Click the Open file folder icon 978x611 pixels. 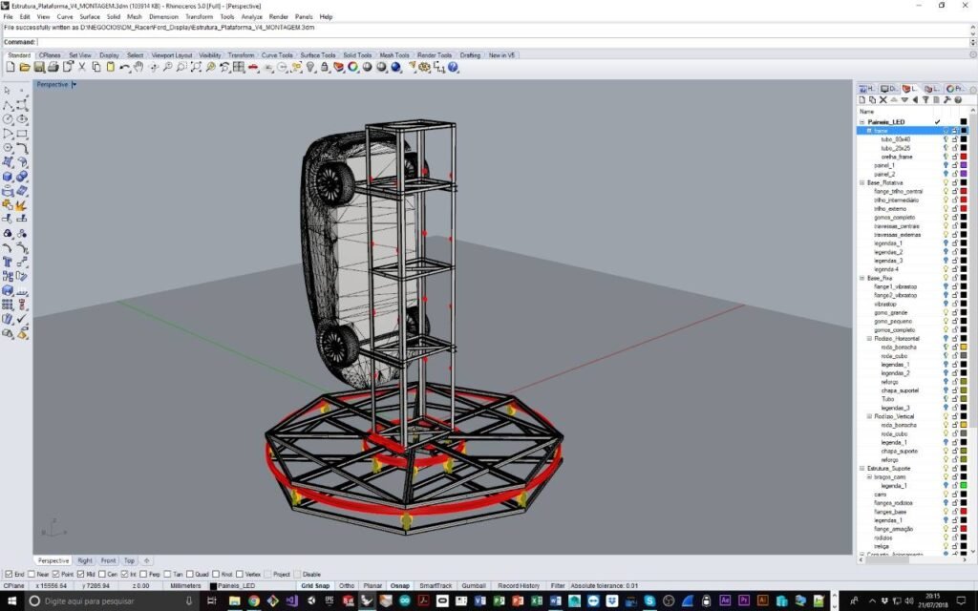point(26,67)
